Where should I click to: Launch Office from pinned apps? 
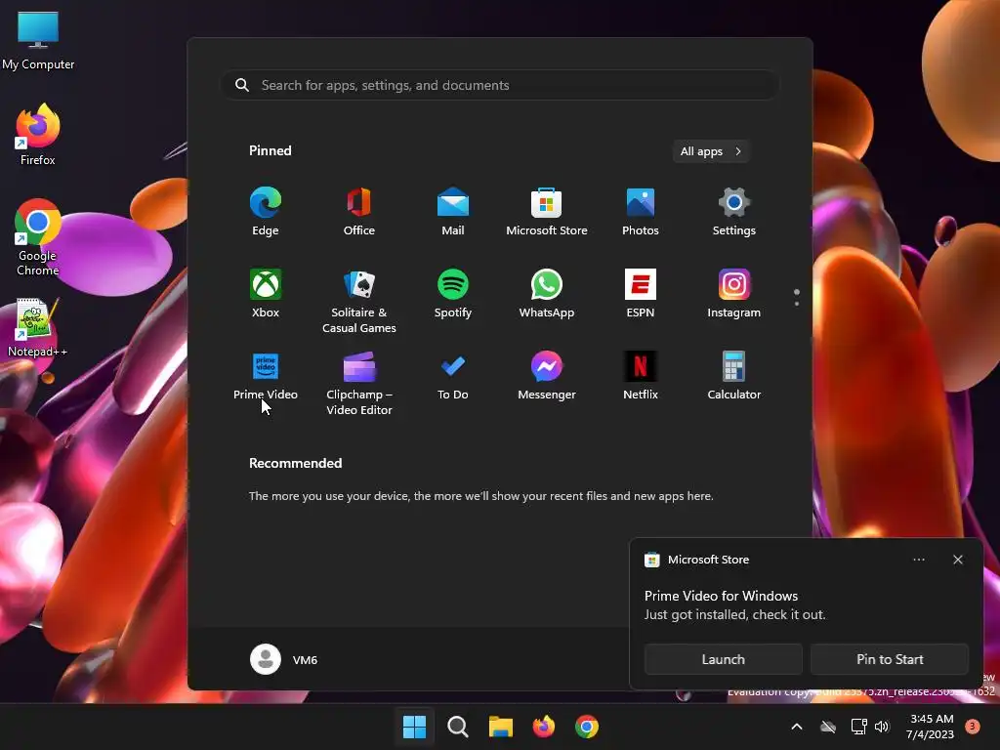[x=359, y=212]
